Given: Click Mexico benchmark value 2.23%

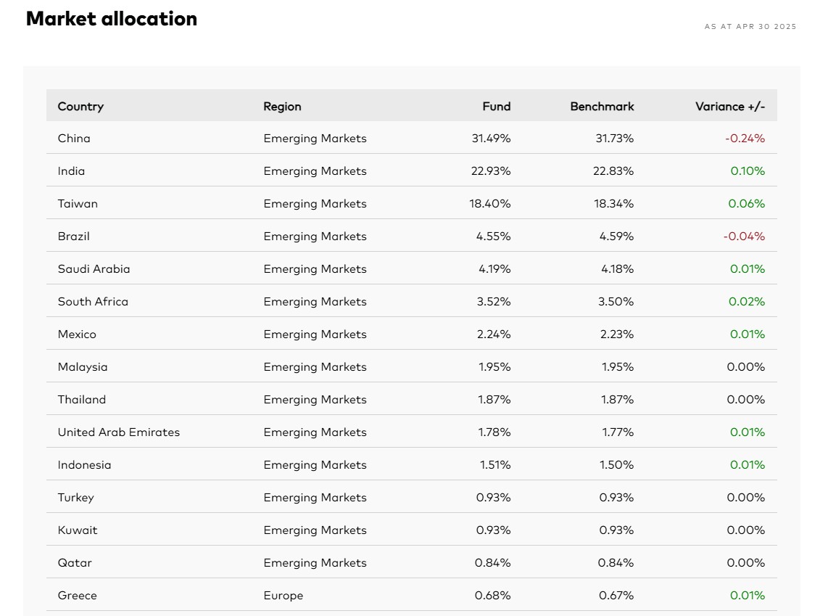Looking at the screenshot, I should coord(616,334).
